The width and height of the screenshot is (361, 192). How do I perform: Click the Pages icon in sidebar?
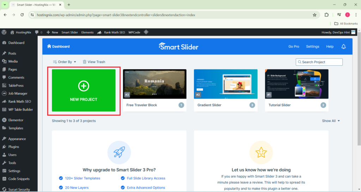click(4, 69)
